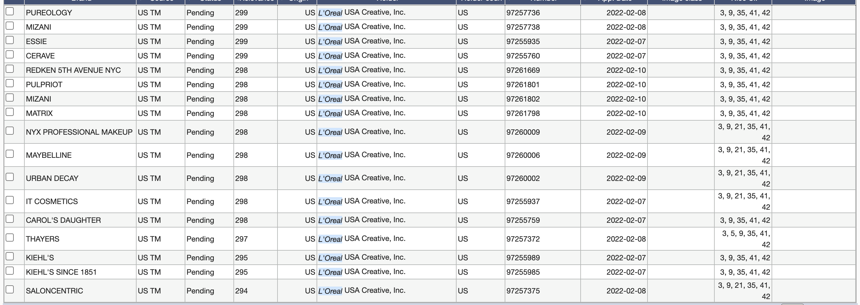Viewport: 860px width, 305px height.
Task: Tick the MAYBELLINE row checkbox
Action: tap(10, 154)
